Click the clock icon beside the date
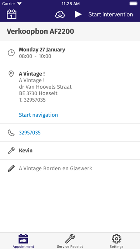 [x=11, y=53]
